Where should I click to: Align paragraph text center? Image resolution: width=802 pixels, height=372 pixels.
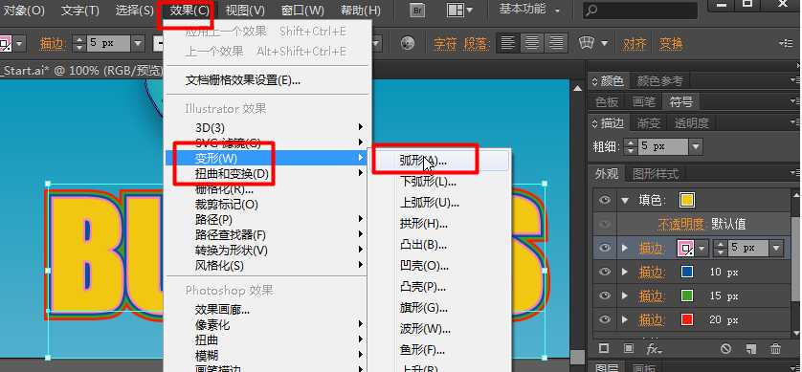[x=532, y=43]
